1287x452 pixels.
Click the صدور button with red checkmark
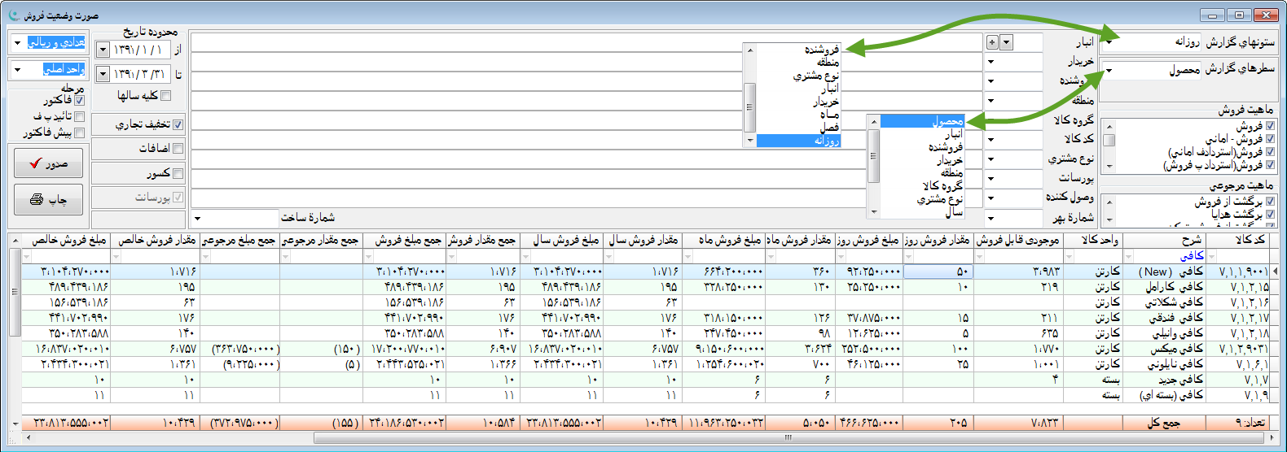click(x=48, y=163)
